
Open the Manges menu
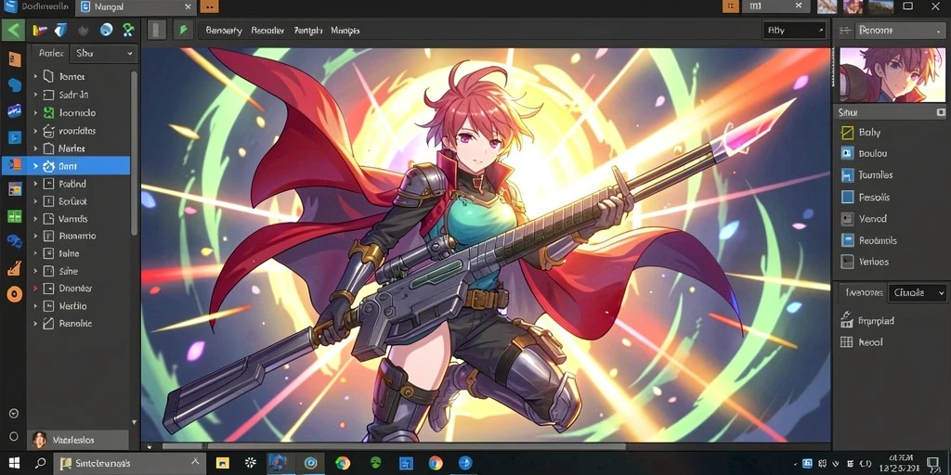[345, 30]
